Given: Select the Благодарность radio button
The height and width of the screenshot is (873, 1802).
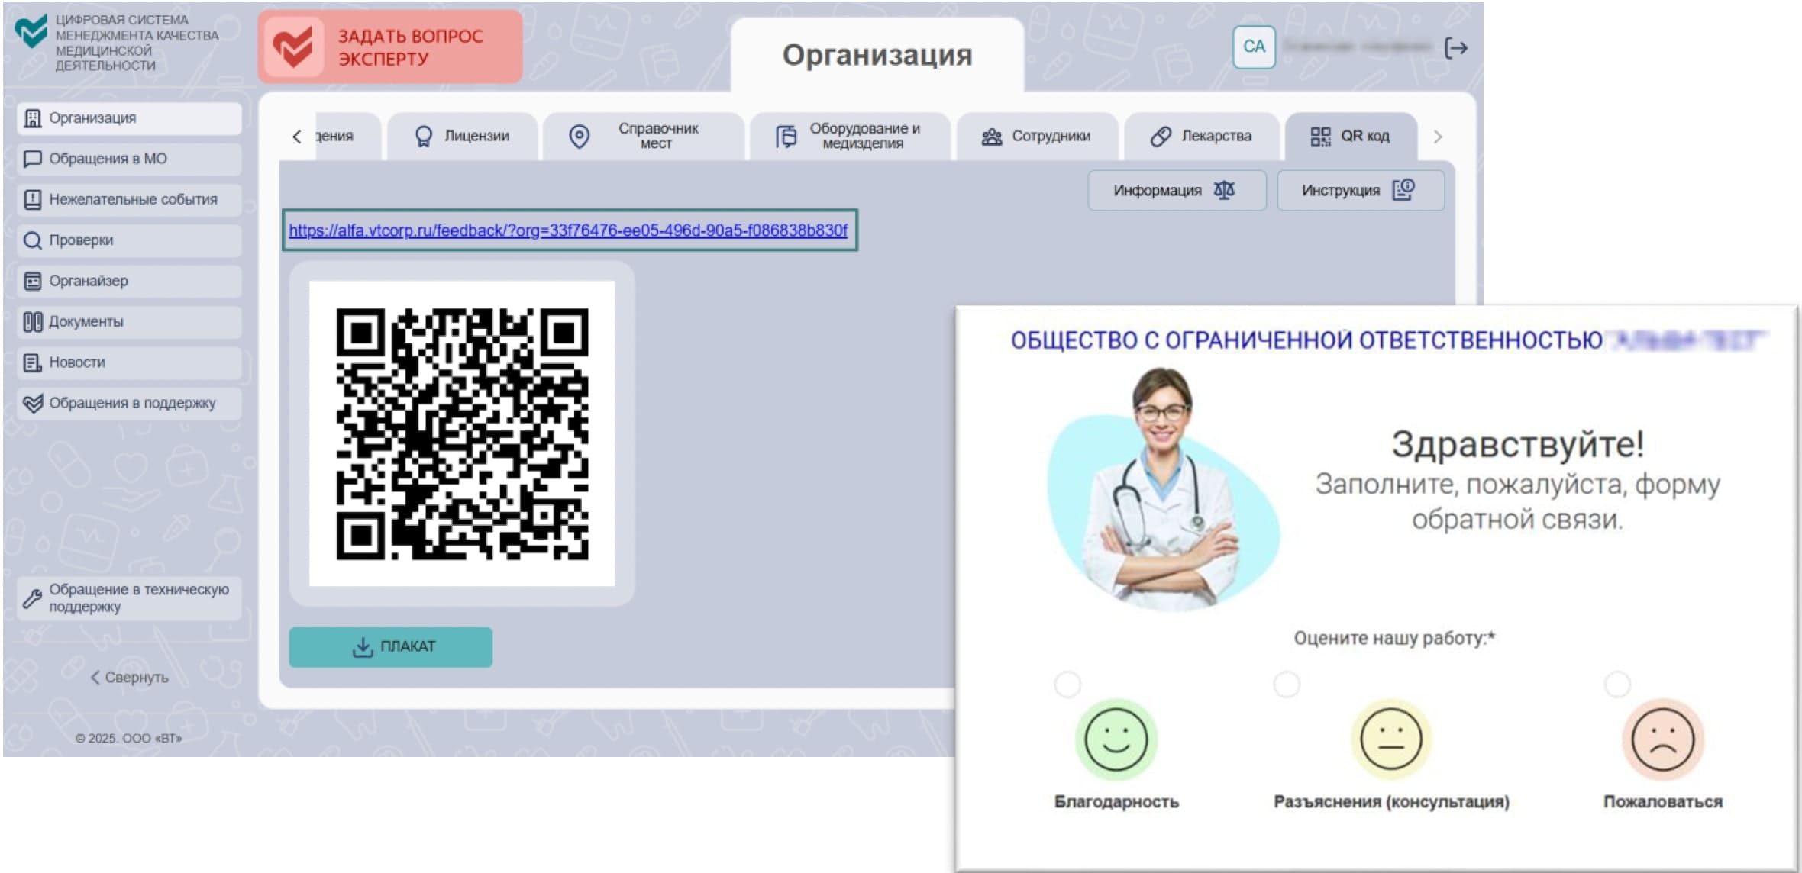Looking at the screenshot, I should tap(1067, 684).
